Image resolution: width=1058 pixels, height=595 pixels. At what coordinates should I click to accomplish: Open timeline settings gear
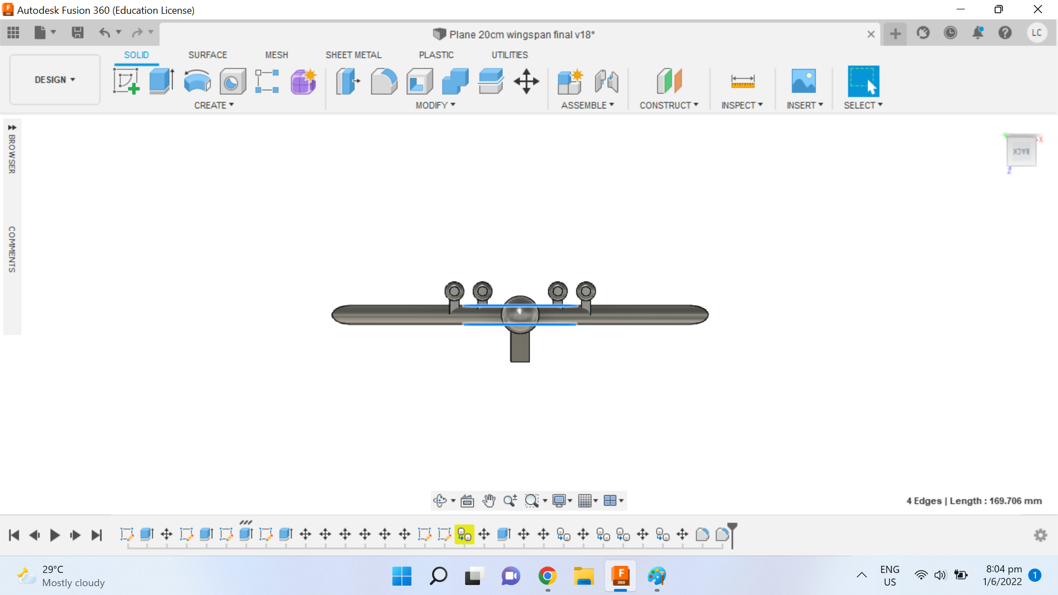click(x=1040, y=535)
